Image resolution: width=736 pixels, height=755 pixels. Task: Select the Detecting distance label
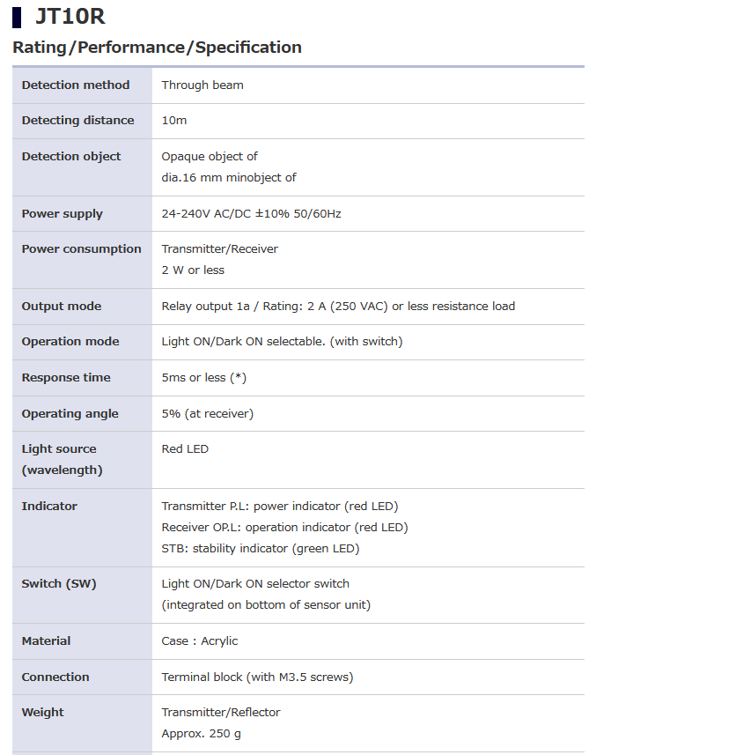(77, 121)
